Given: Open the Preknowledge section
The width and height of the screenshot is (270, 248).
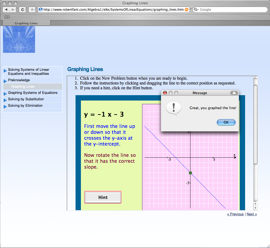Looking at the screenshot, I should tap(19, 80).
